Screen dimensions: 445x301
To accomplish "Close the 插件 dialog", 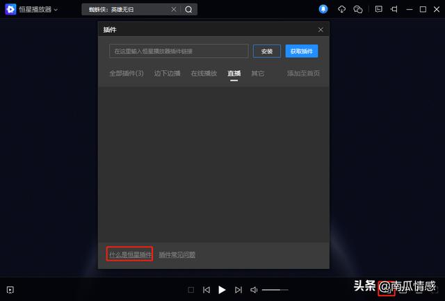I will pyautogui.click(x=321, y=30).
